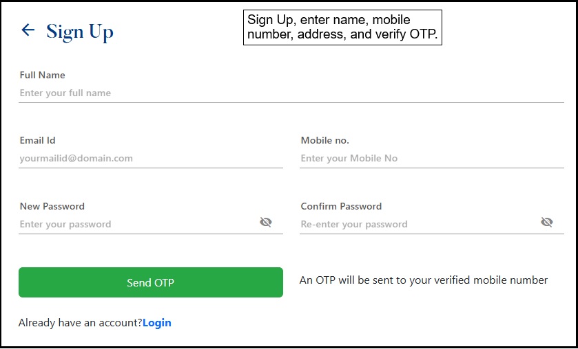This screenshot has width=578, height=349.
Task: Toggle New Password visibility eye icon
Action: (266, 222)
